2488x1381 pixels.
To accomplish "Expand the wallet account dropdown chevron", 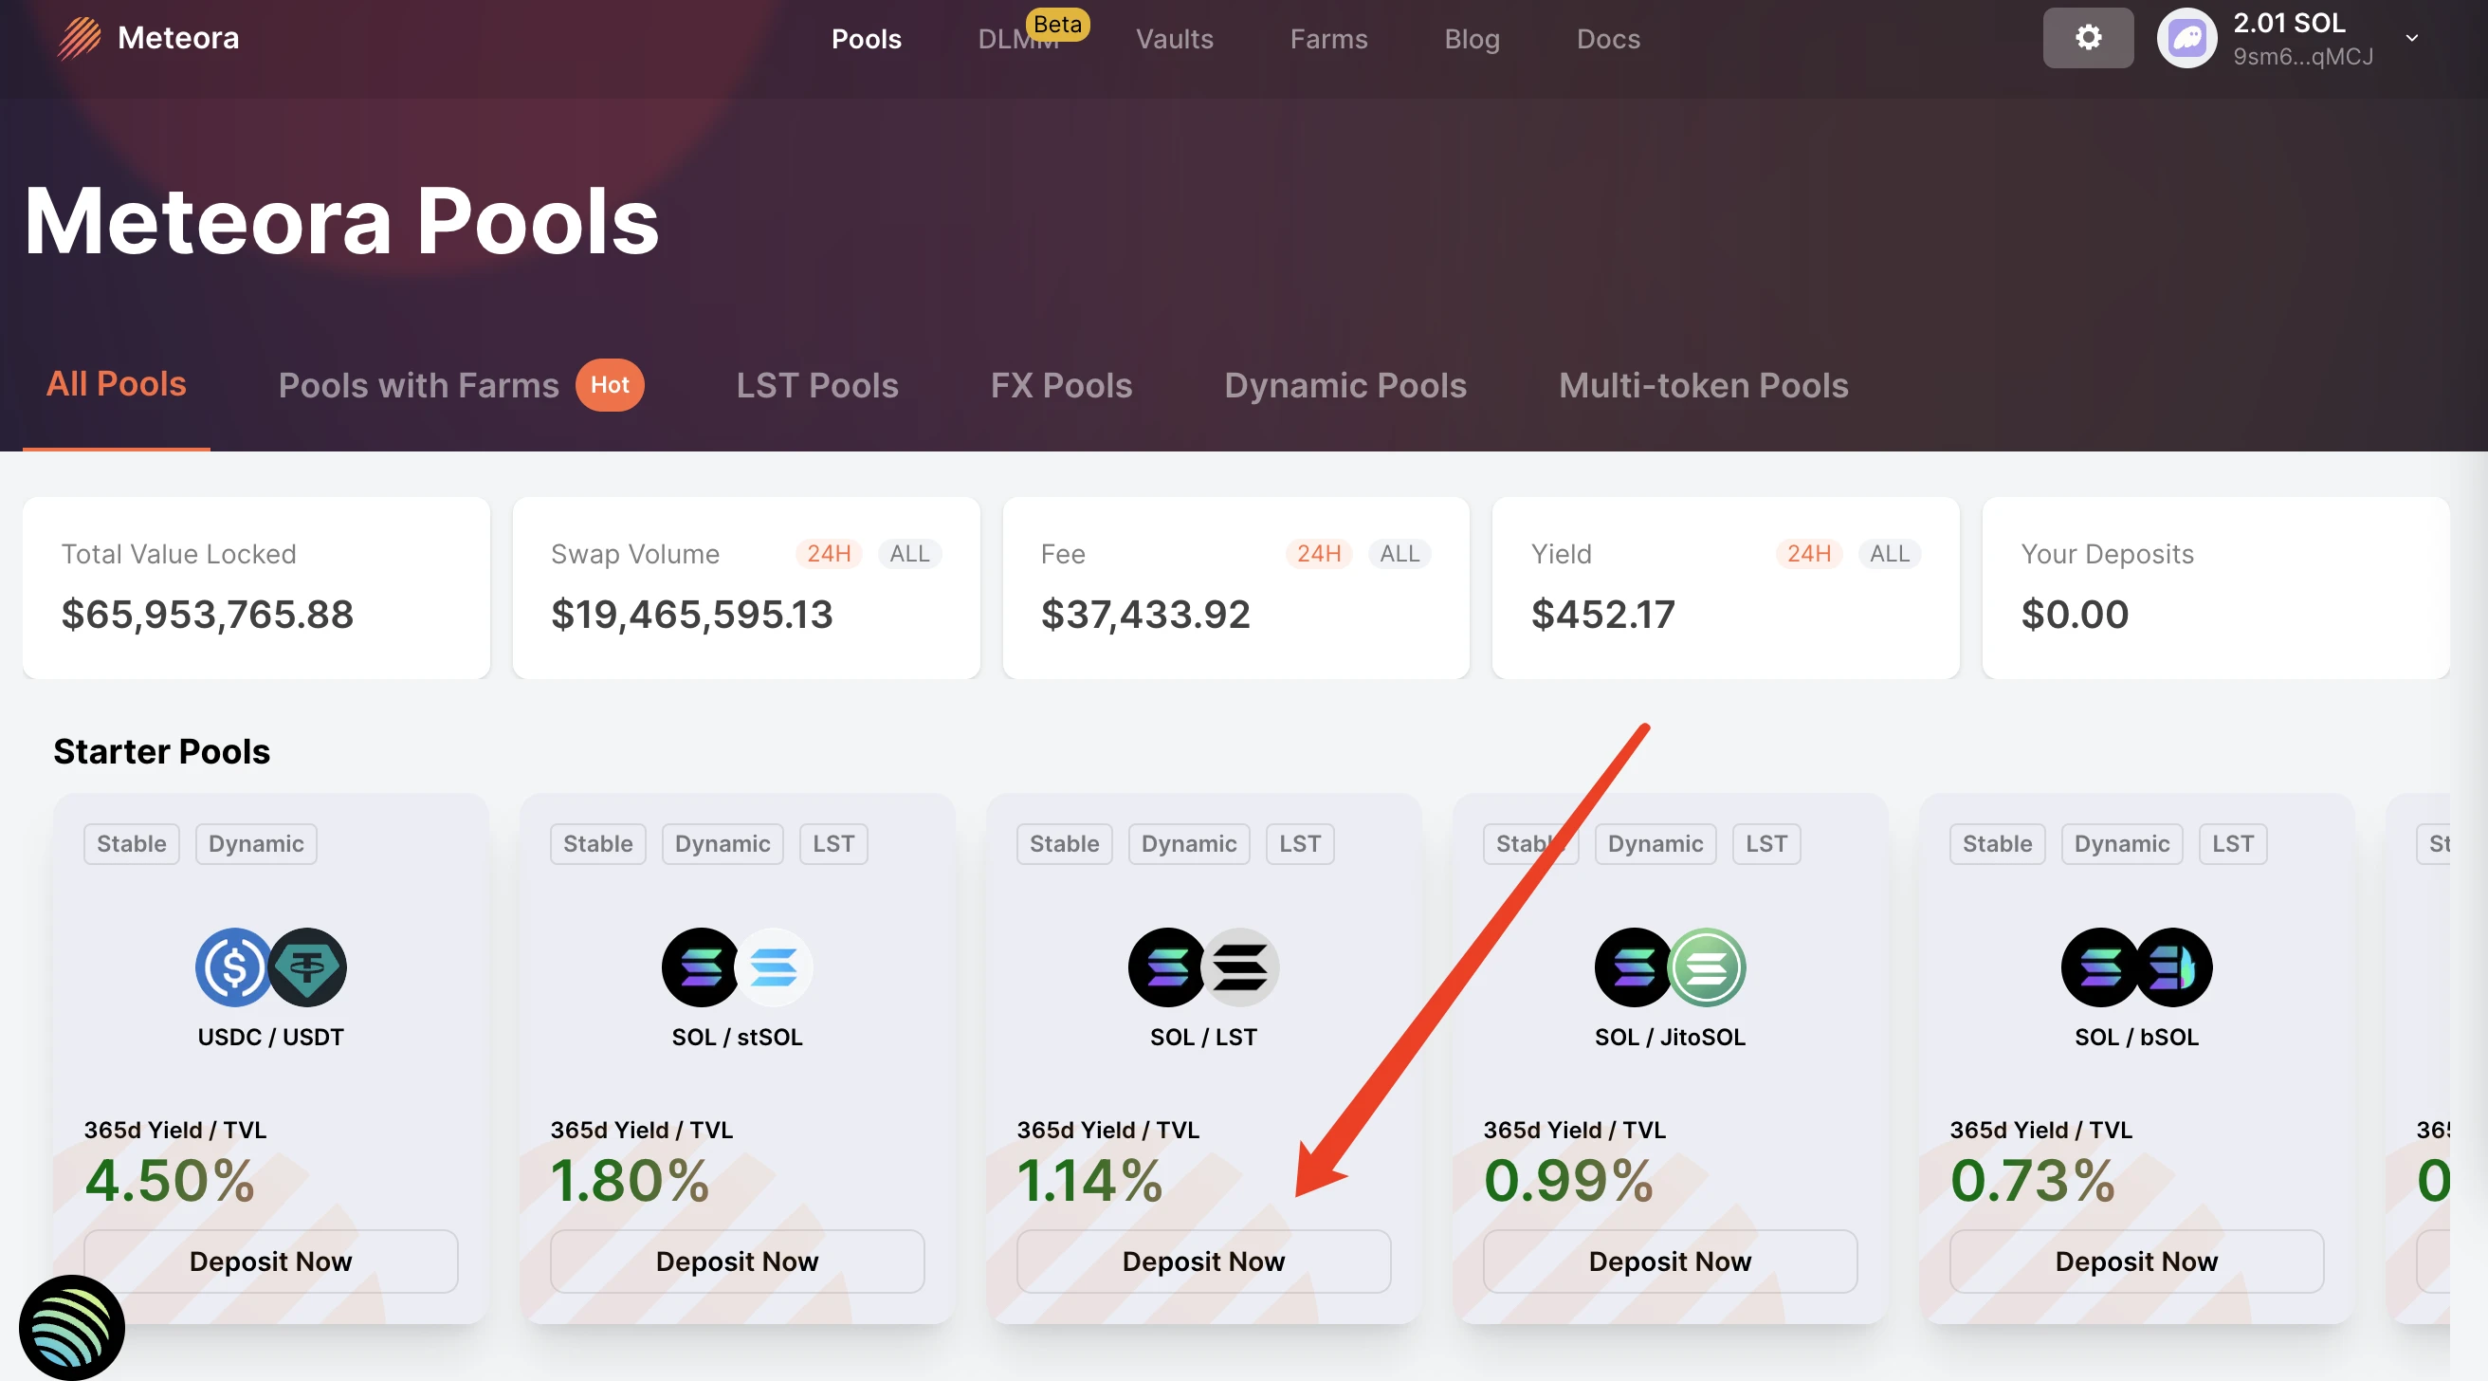I will pyautogui.click(x=2412, y=39).
